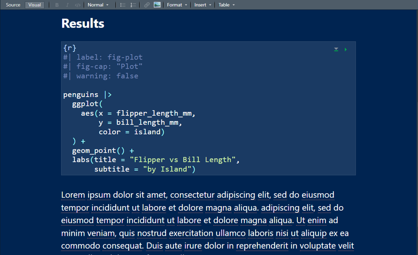Viewport: 418px width, 255px height.
Task: Open the Table menu
Action: 226,5
